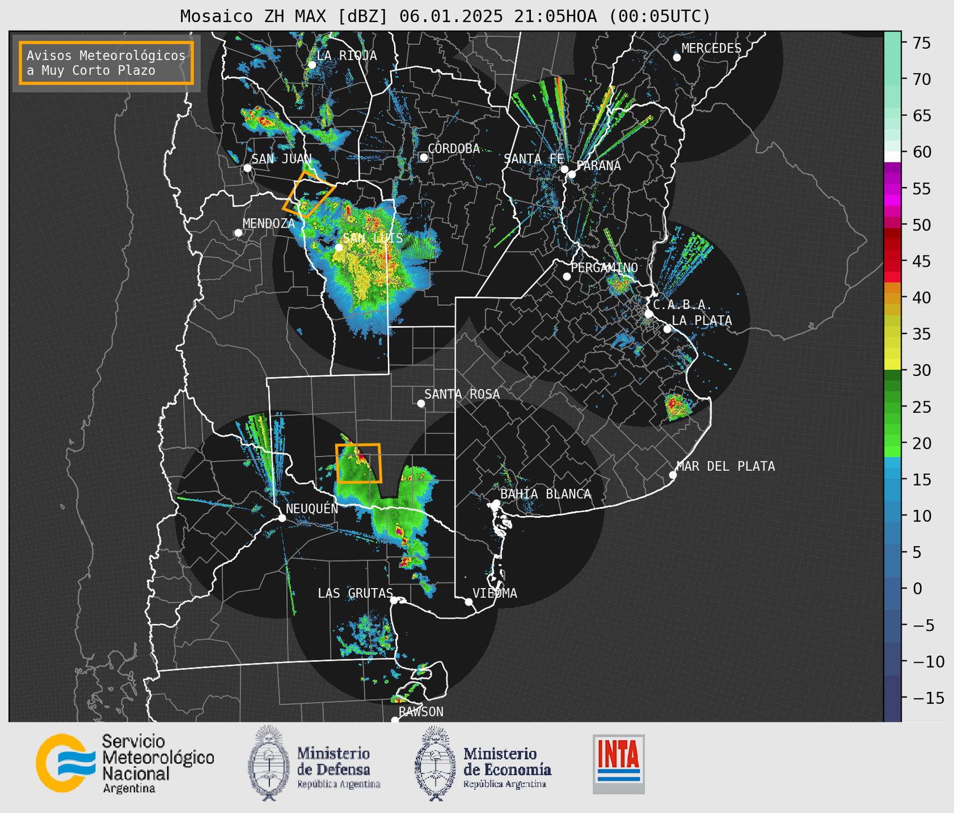Click the Mercedes city marker
The height and width of the screenshot is (813, 954).
(x=676, y=57)
